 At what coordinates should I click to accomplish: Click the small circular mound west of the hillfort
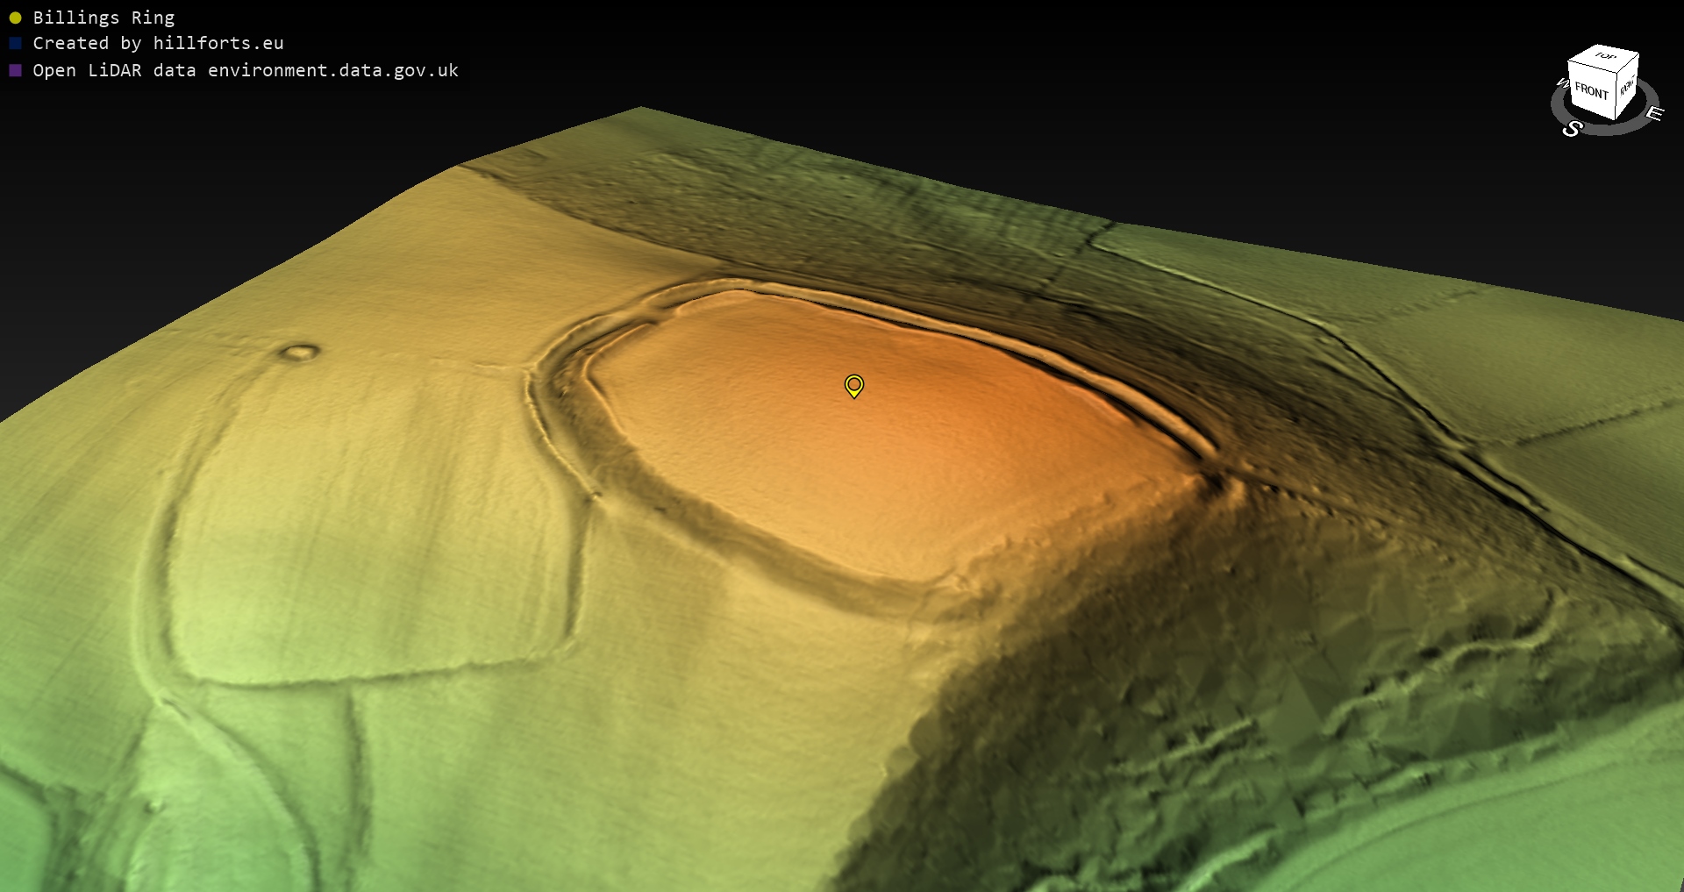(x=299, y=353)
